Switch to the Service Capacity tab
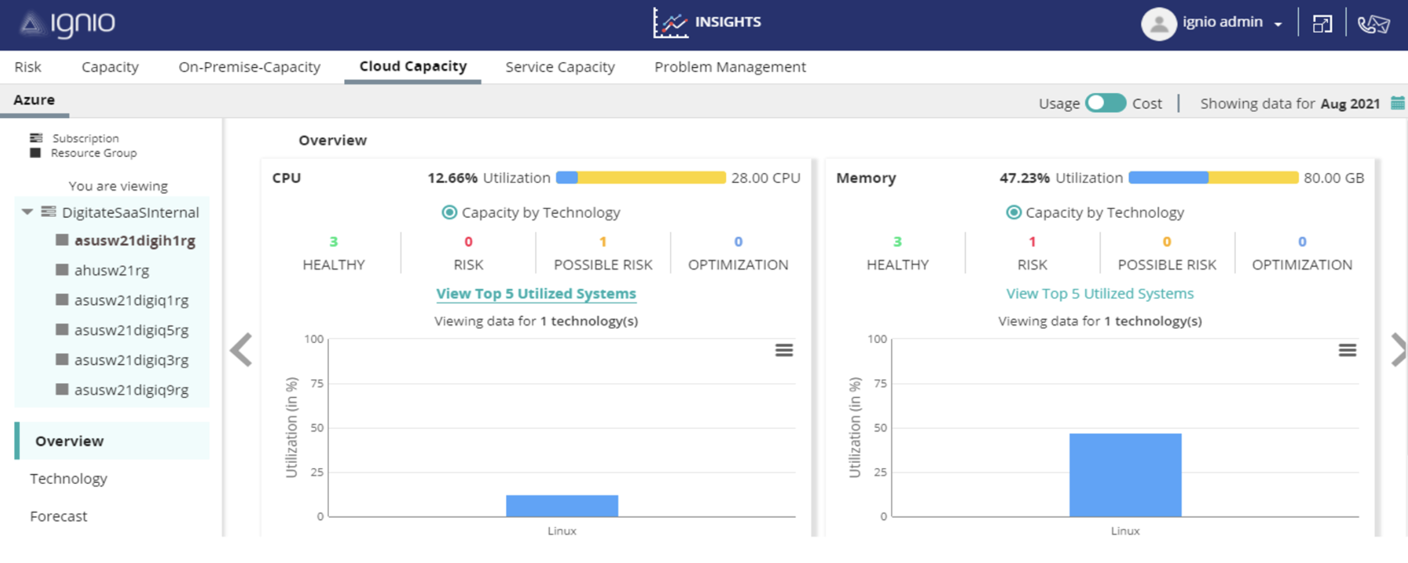Screen dimensions: 1408x563 560,67
